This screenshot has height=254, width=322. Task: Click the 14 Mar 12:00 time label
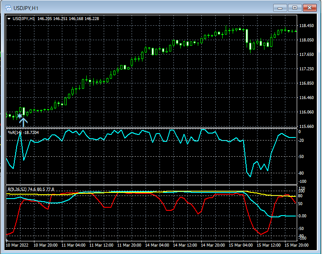coord(184,245)
